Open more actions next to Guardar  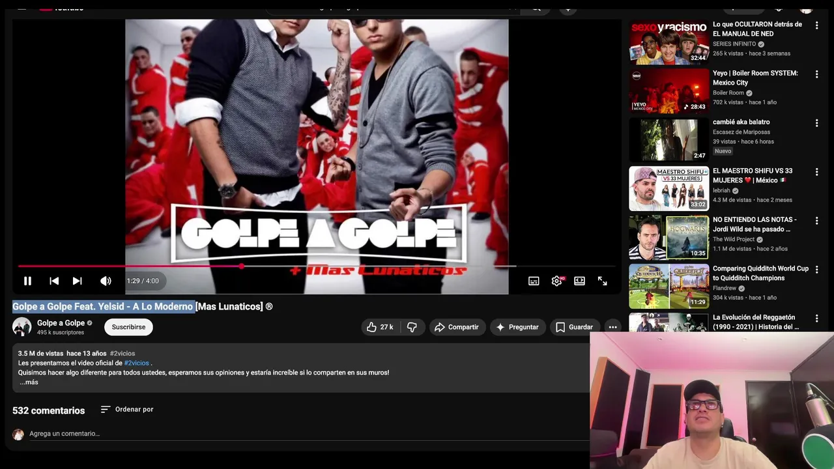(612, 327)
